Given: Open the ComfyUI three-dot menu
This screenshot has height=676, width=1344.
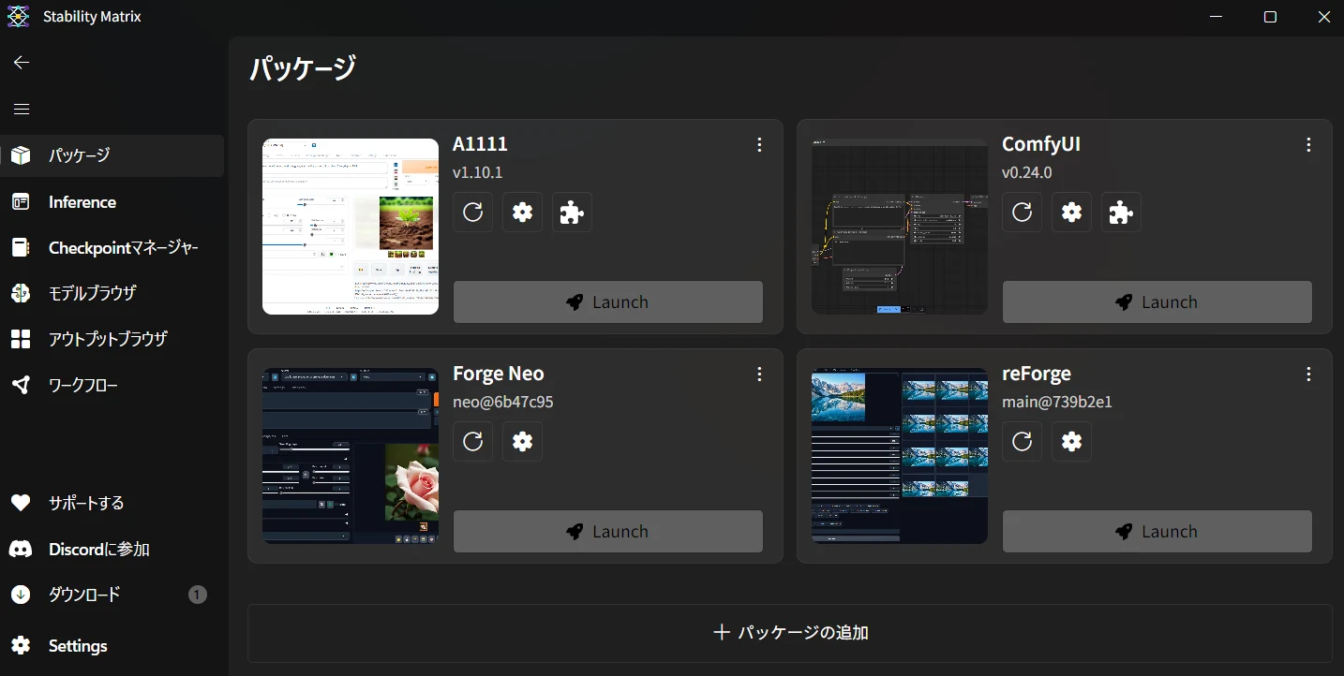Looking at the screenshot, I should click(x=1308, y=145).
